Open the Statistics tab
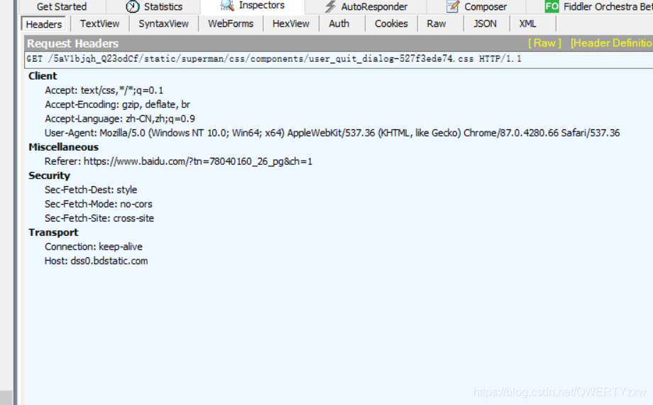Screen dimensions: 653x405 (x=153, y=6)
